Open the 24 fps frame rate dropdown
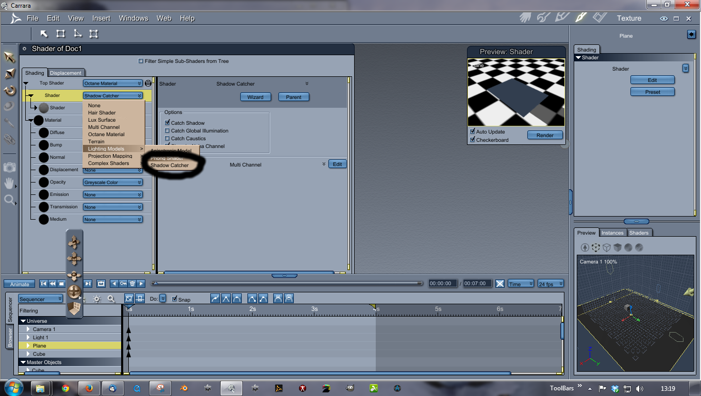This screenshot has width=701, height=396. [x=551, y=284]
